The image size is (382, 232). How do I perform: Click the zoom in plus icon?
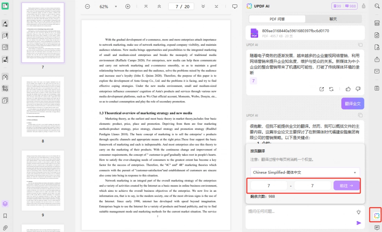(x=128, y=7)
